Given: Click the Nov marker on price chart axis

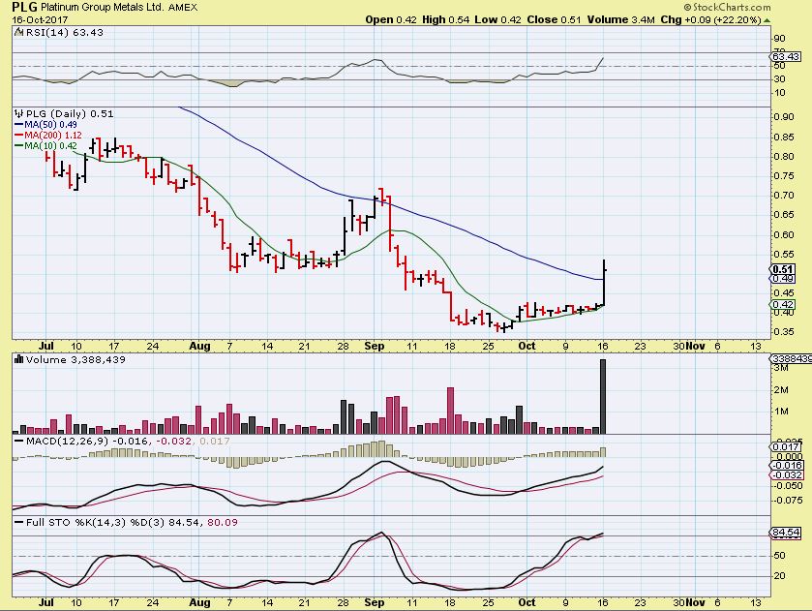Looking at the screenshot, I should (695, 345).
